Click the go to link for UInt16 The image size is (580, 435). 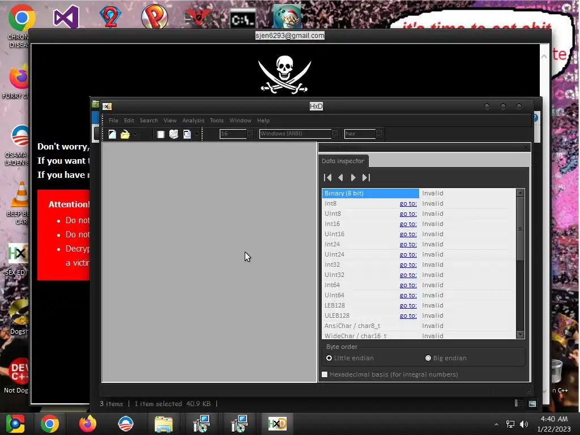(408, 234)
